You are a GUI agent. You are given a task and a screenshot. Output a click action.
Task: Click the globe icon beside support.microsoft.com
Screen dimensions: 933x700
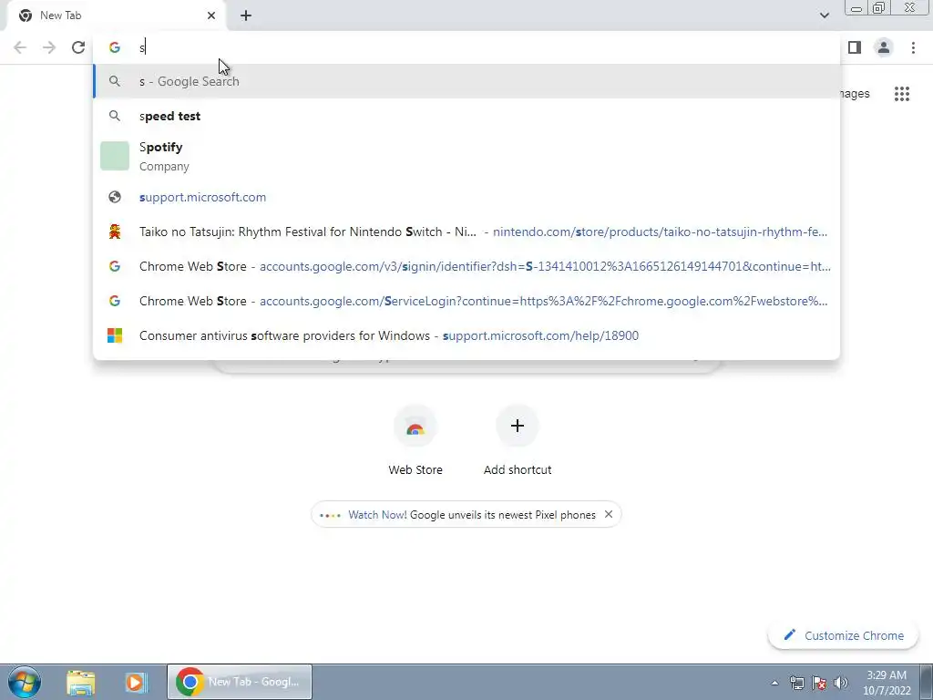(x=115, y=197)
